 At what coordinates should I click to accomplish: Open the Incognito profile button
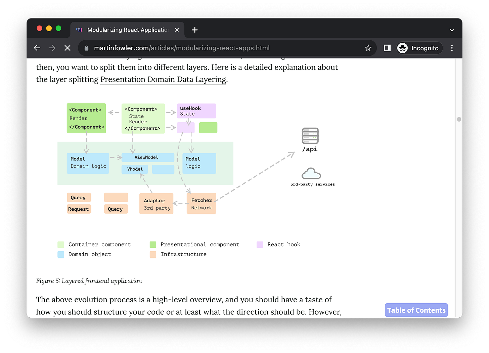tap(420, 48)
